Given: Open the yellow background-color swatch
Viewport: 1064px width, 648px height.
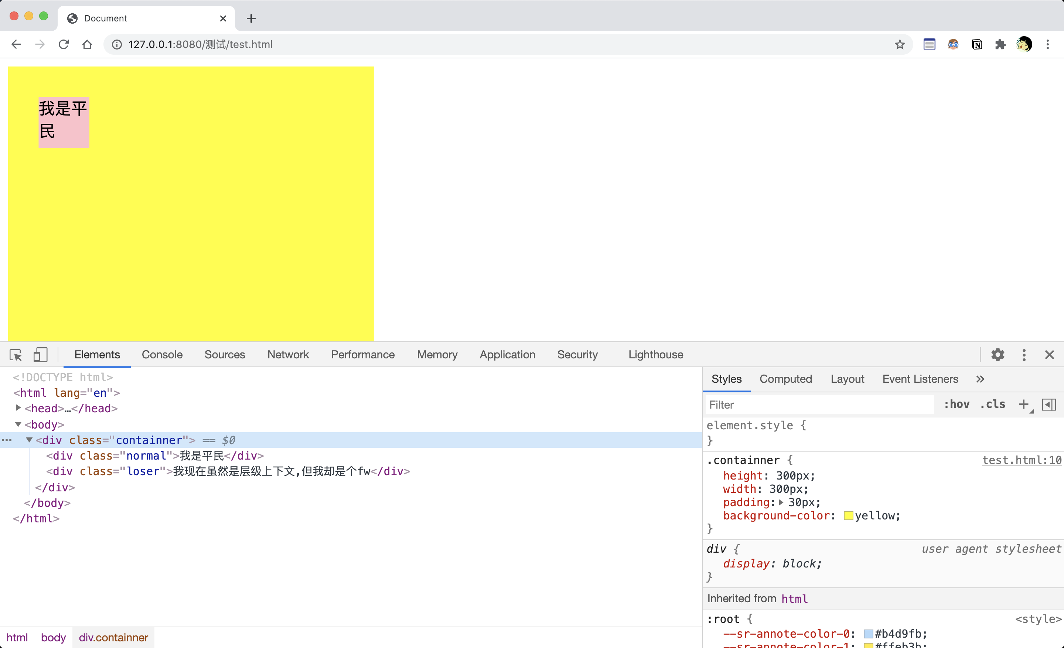Looking at the screenshot, I should click(x=848, y=516).
